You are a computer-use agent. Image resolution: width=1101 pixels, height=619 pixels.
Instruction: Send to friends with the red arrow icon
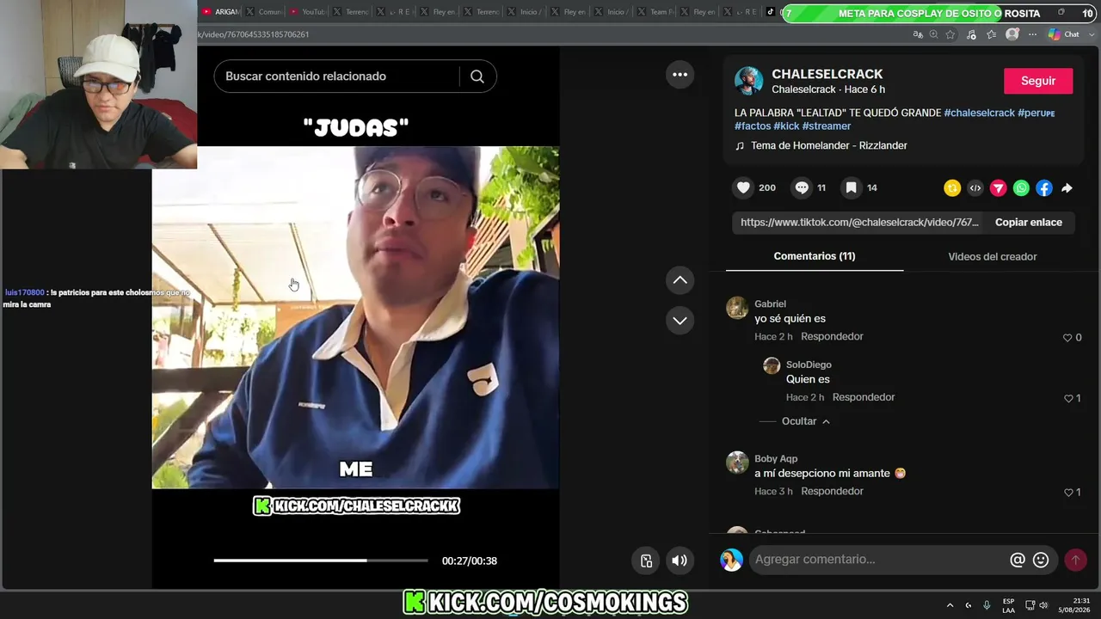tap(999, 188)
